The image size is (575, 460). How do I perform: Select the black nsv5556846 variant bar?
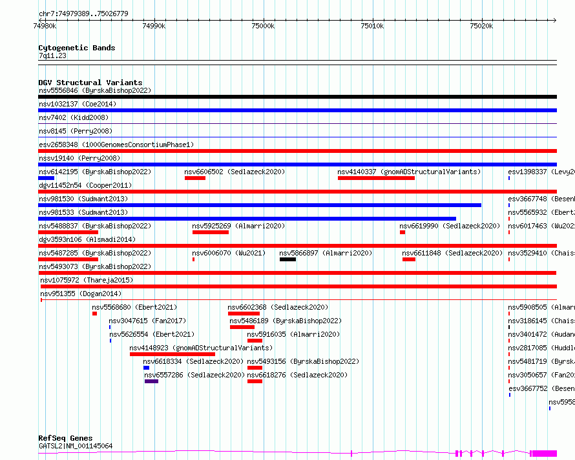(x=297, y=97)
